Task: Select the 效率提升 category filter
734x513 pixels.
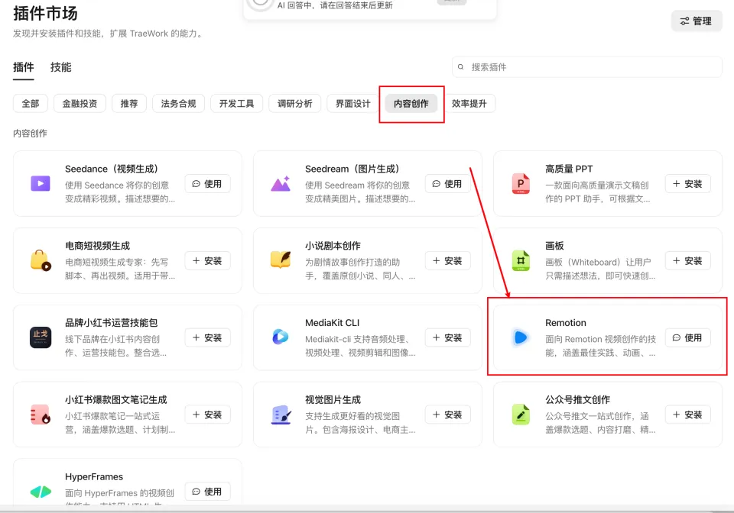Action: tap(469, 103)
